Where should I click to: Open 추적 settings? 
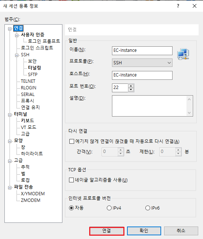point(25,167)
